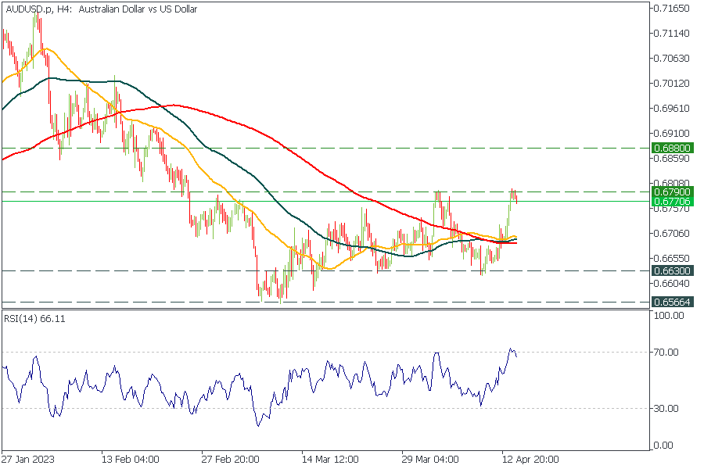Click the 13 Feb 04:00 time label
The image size is (704, 469).
(131, 459)
